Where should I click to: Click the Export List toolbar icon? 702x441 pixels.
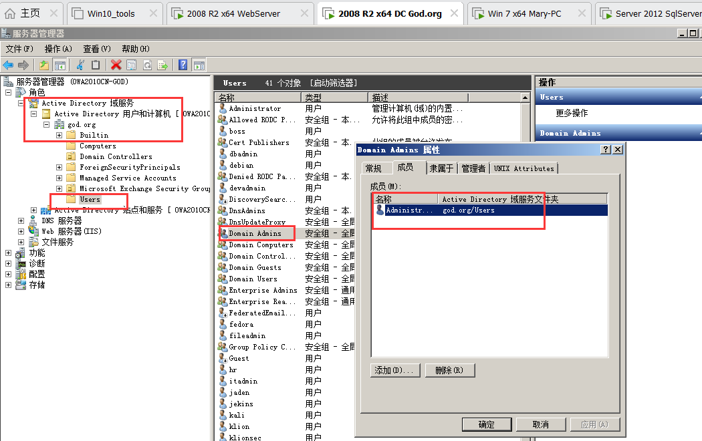(x=162, y=65)
